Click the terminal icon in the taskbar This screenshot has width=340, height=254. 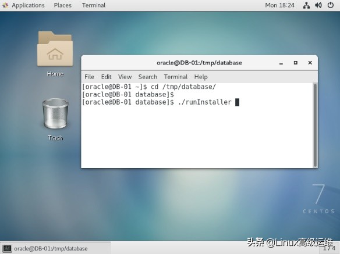coord(7,248)
